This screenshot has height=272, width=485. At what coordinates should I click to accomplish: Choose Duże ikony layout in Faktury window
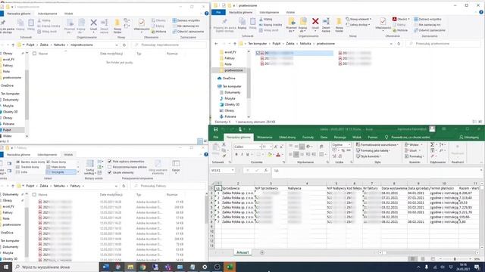[56, 162]
